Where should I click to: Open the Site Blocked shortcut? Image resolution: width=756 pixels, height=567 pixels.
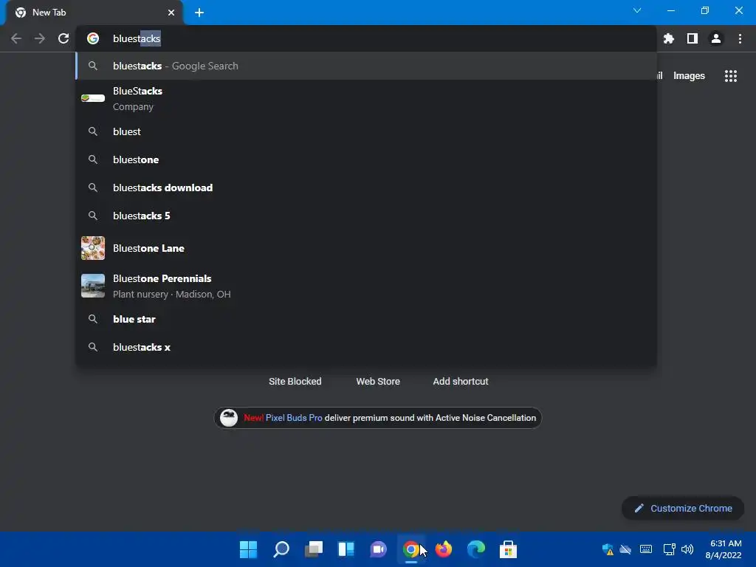(x=295, y=382)
